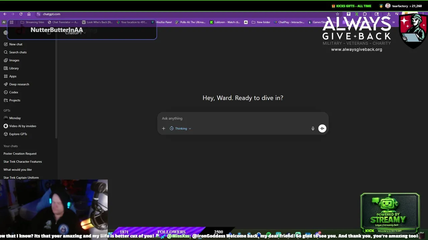This screenshot has width=428, height=240.
Task: Open the Lokloren bookmark
Action: (x=225, y=22)
